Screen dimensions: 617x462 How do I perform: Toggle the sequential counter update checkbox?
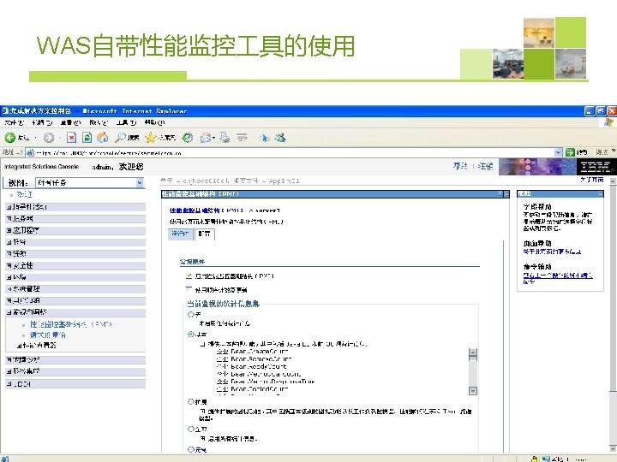click(x=189, y=289)
